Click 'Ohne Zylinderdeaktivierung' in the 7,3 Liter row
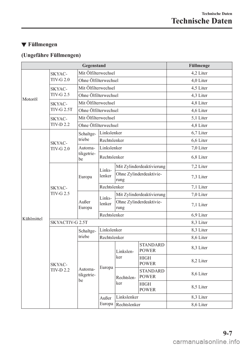The image size is (244, 346). (x=139, y=177)
